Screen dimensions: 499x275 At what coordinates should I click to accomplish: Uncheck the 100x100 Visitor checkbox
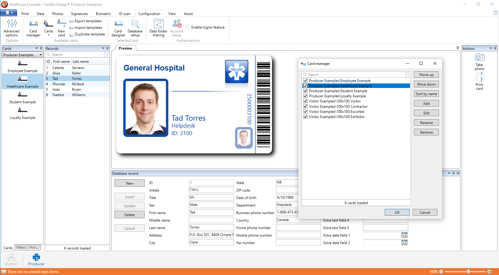tap(305, 101)
